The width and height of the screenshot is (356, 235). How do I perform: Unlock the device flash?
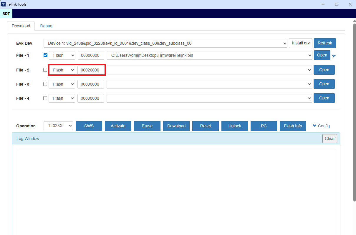pyautogui.click(x=234, y=126)
